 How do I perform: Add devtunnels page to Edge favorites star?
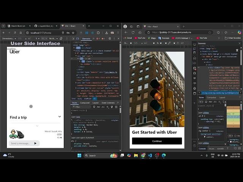pos(210,32)
